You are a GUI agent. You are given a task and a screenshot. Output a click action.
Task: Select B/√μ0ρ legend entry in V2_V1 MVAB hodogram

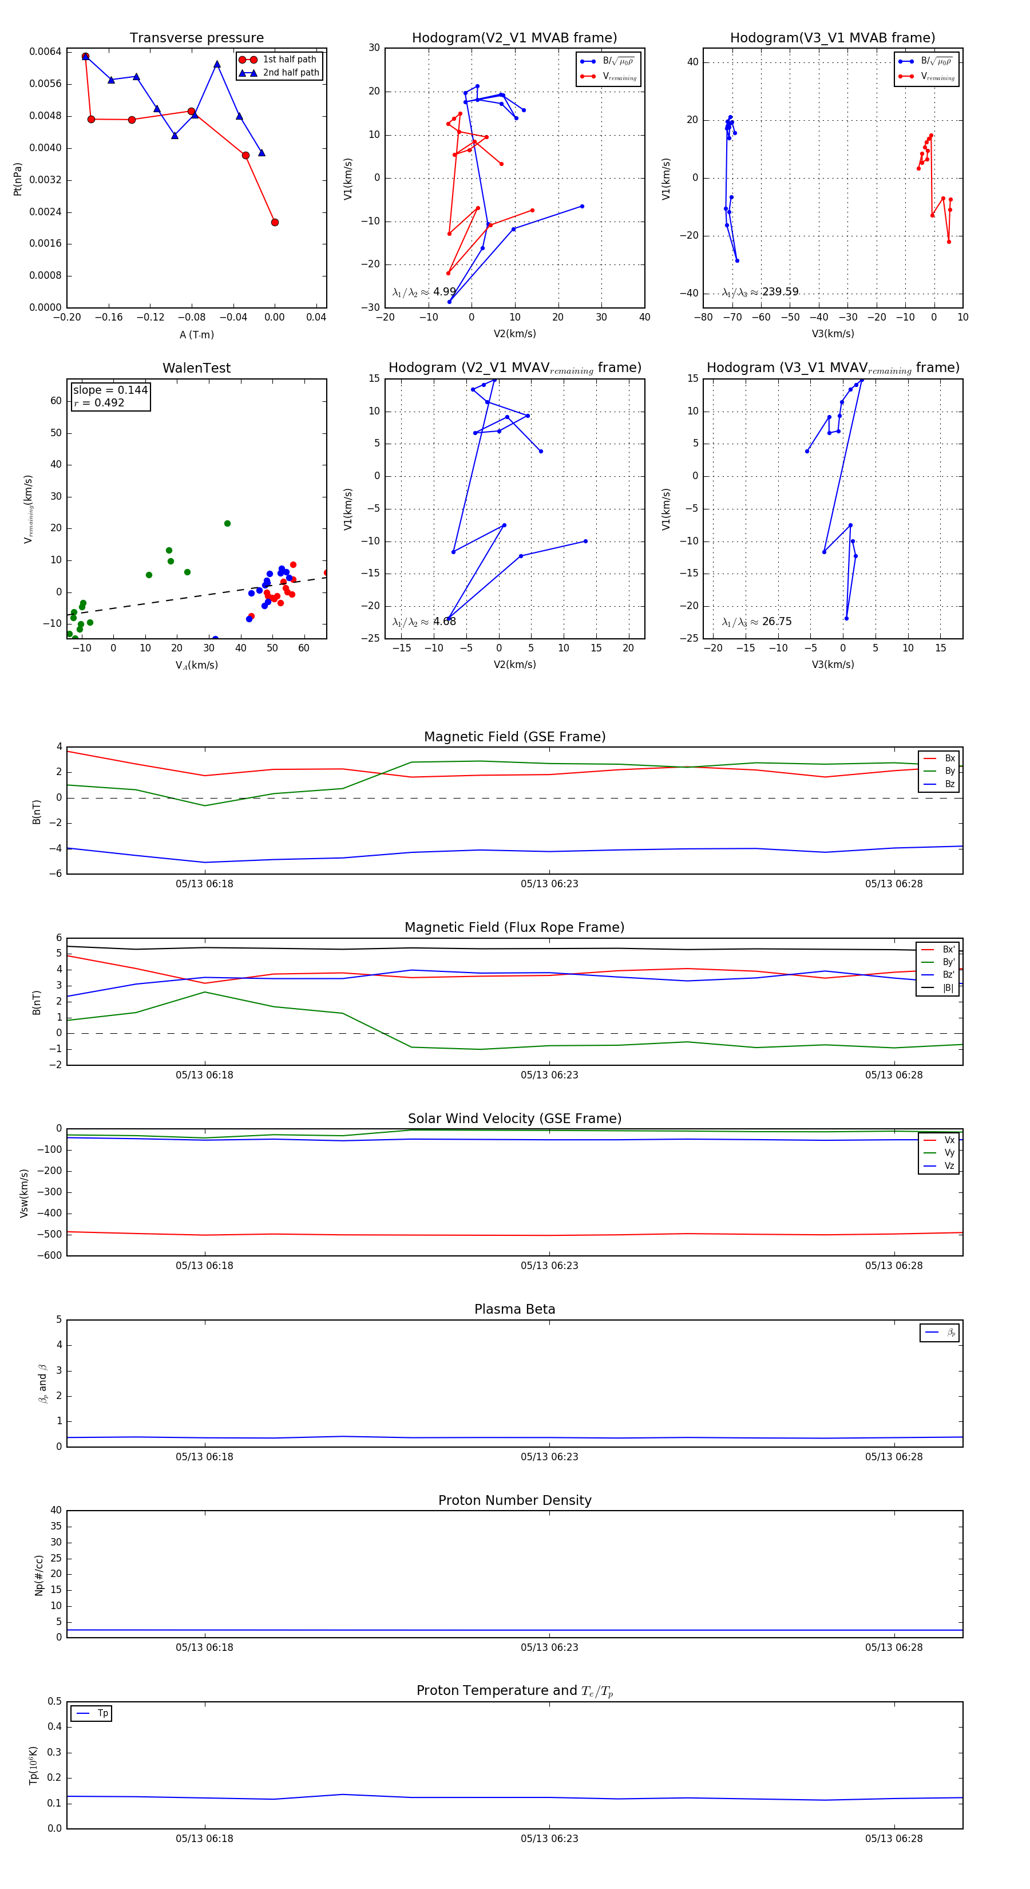[608, 62]
